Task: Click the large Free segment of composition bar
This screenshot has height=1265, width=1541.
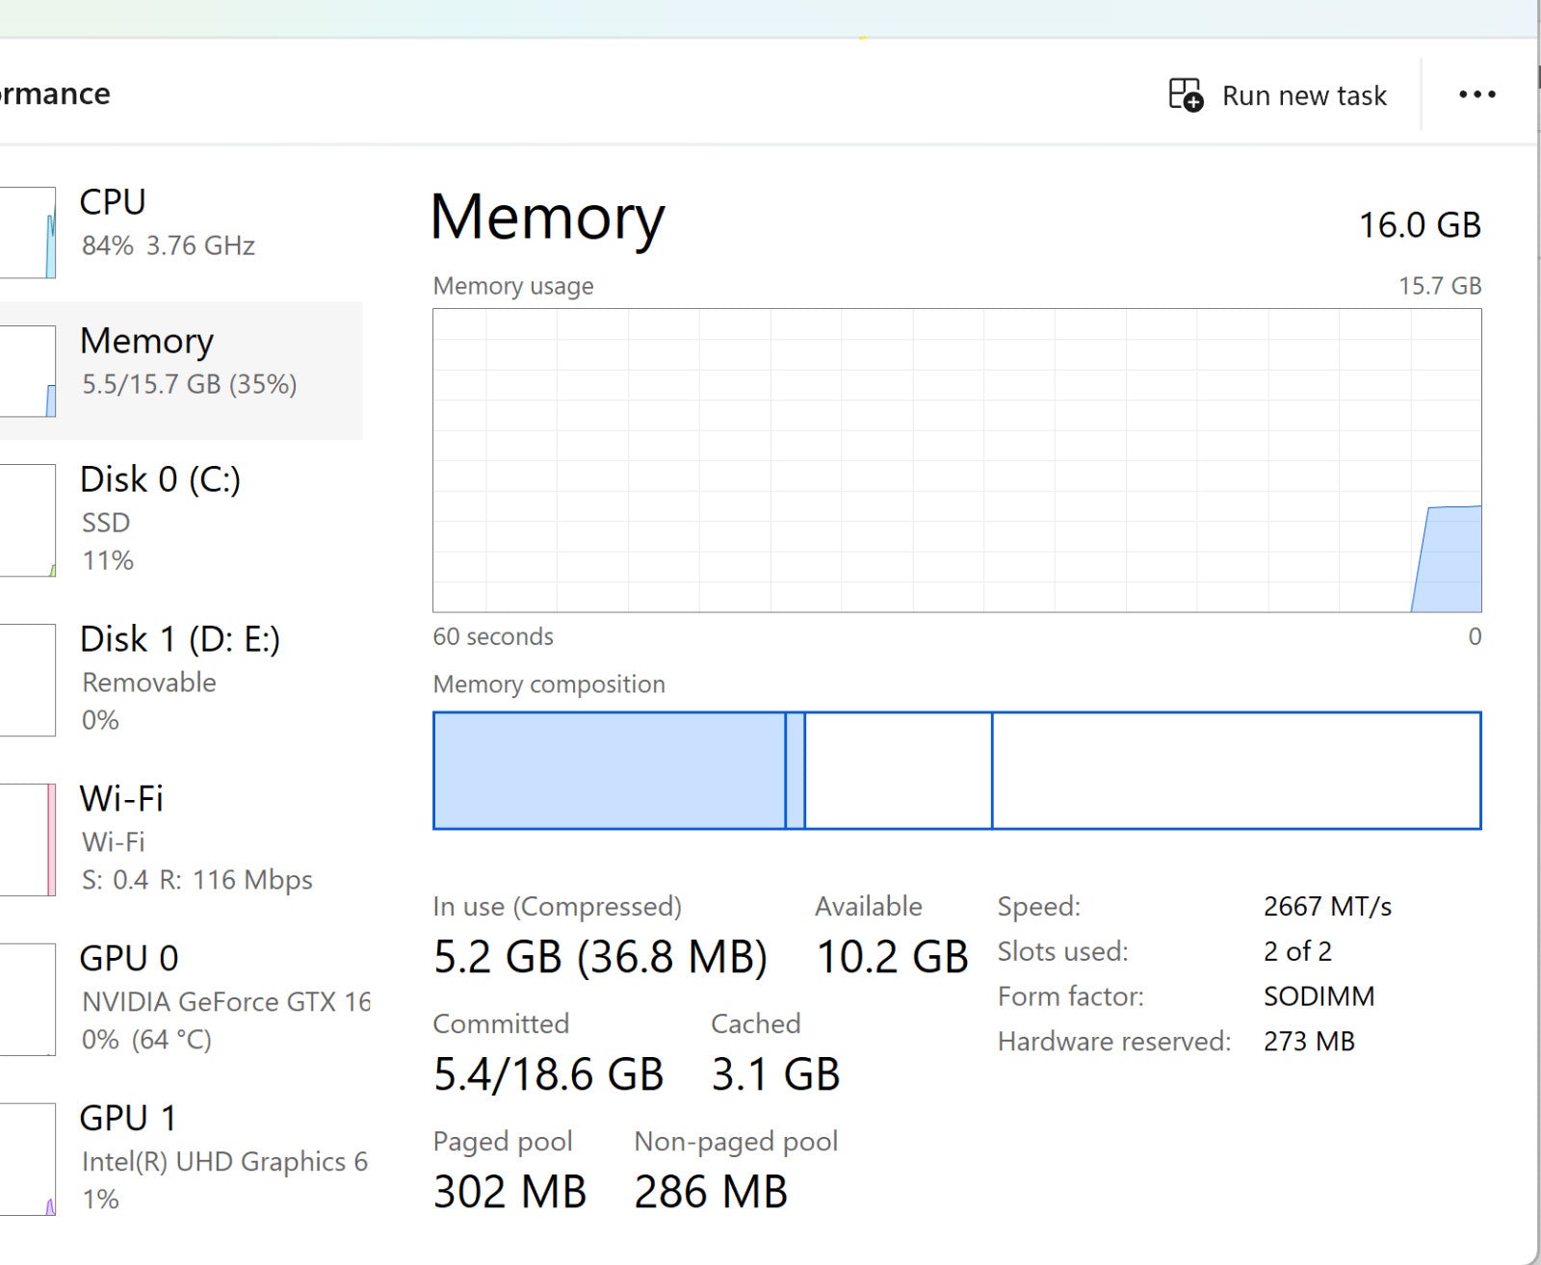Action: pyautogui.click(x=1236, y=770)
